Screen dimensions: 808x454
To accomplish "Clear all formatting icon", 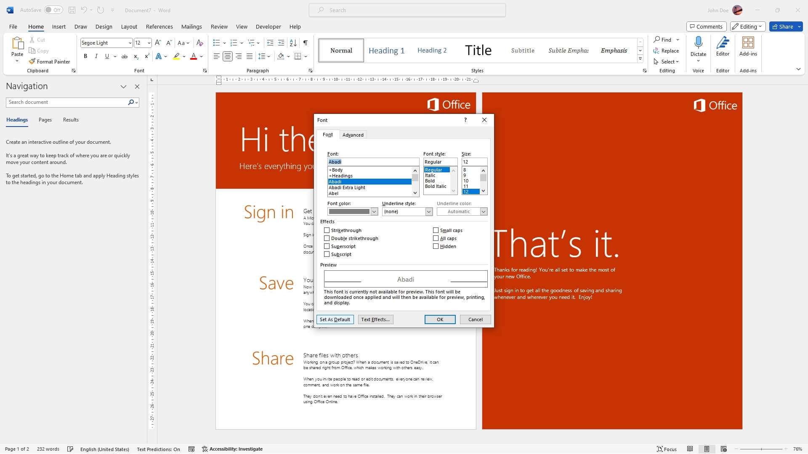I will (200, 43).
